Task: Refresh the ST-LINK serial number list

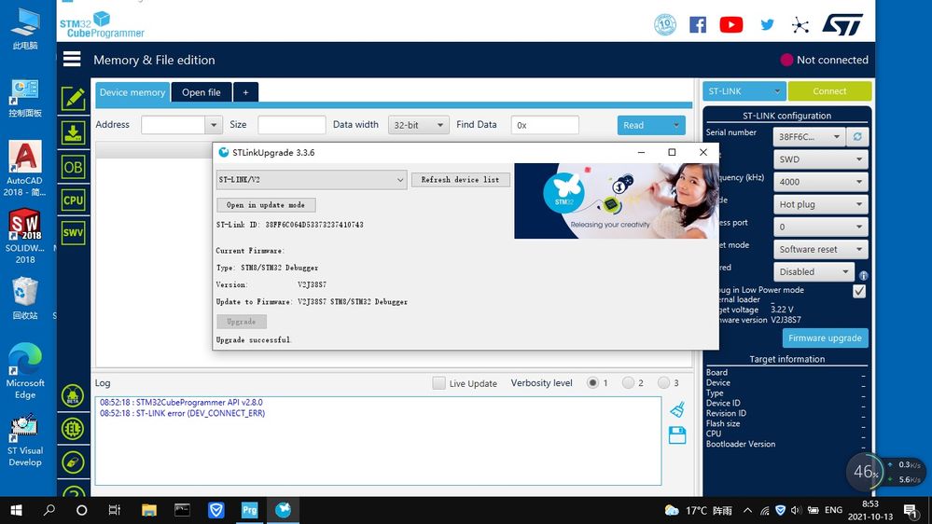Action: (x=857, y=137)
